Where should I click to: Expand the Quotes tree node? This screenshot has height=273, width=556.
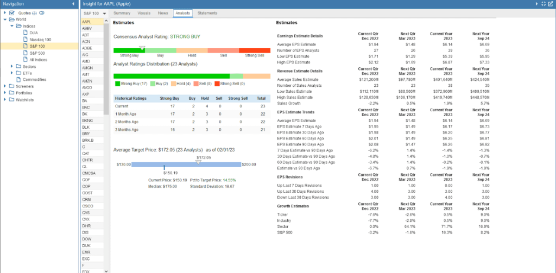(x=5, y=13)
